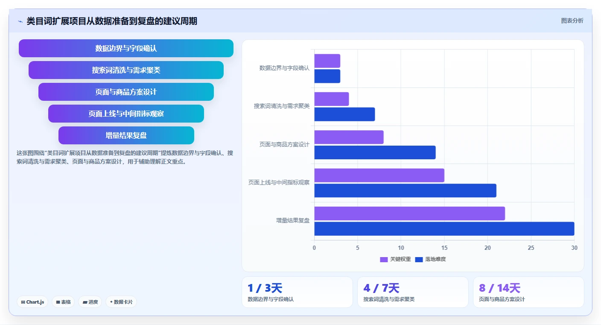Click the x-axis value 30
601x325 pixels.
pyautogui.click(x=574, y=248)
